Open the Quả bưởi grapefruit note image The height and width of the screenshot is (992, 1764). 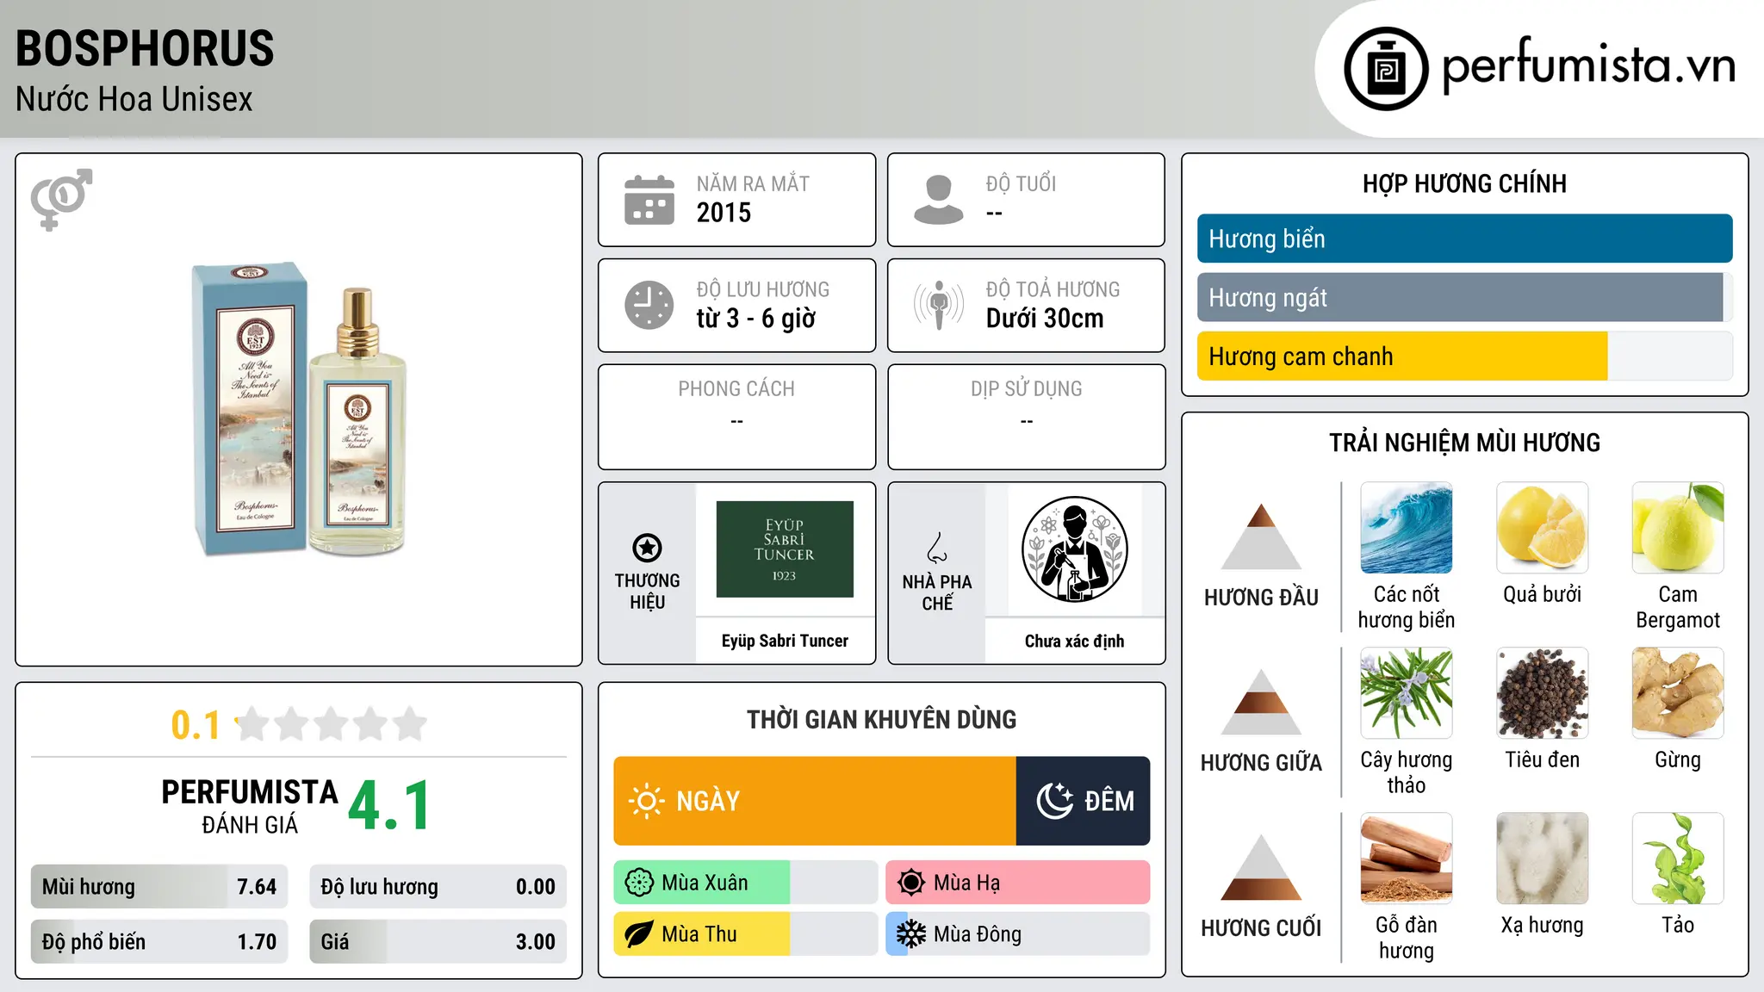click(1542, 528)
